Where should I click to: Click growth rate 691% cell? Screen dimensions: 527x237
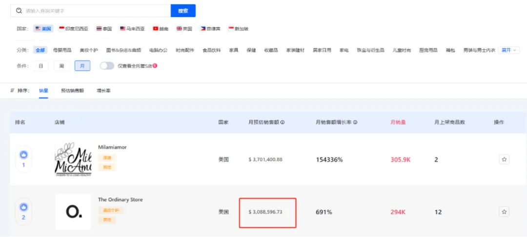pyautogui.click(x=324, y=212)
